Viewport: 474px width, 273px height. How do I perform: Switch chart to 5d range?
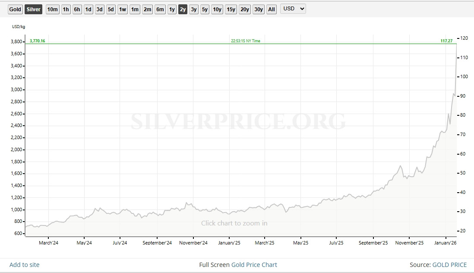tap(111, 10)
